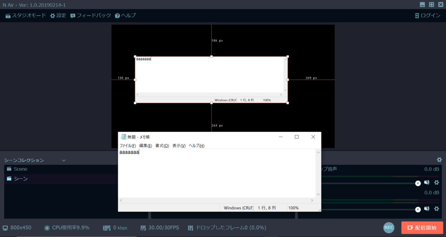Adjust the デスクトップ音声 volume slider knob

click(418, 184)
